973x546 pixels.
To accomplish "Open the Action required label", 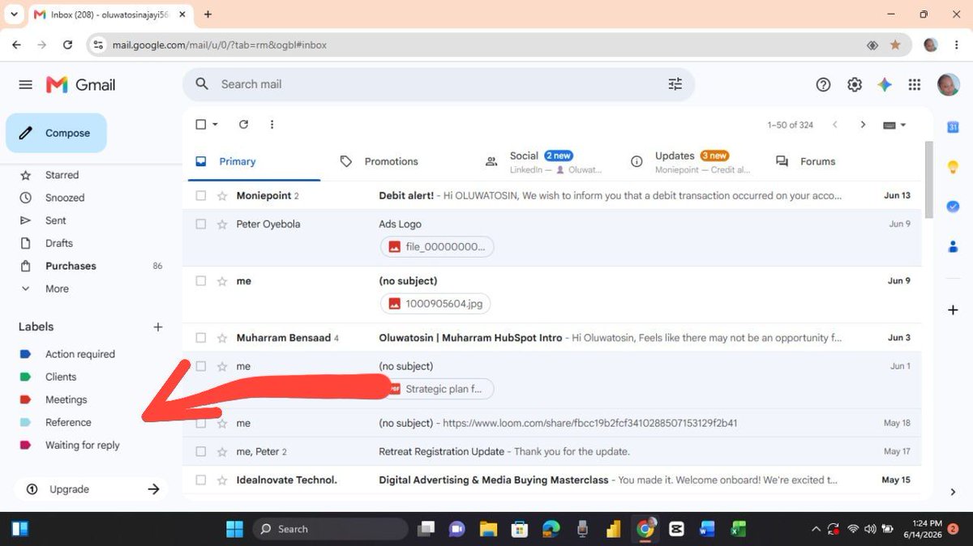I will [79, 354].
